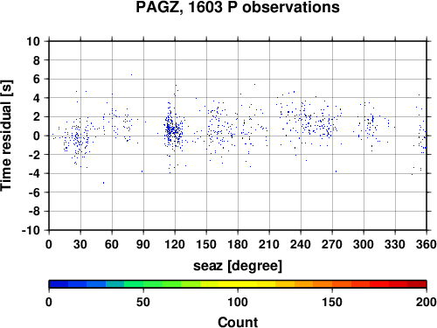The image size is (437, 328).
Task: Click the x-axis tick label 360
Action: click(427, 244)
